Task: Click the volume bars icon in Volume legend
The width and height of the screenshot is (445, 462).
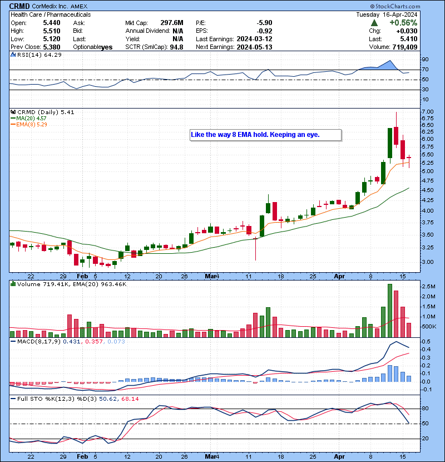Action: (13, 284)
